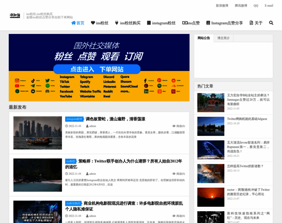This screenshot has width=282, height=223.
Task: Open sidebar article 怎样提高Twitter的影迷数
Action: coord(245,166)
